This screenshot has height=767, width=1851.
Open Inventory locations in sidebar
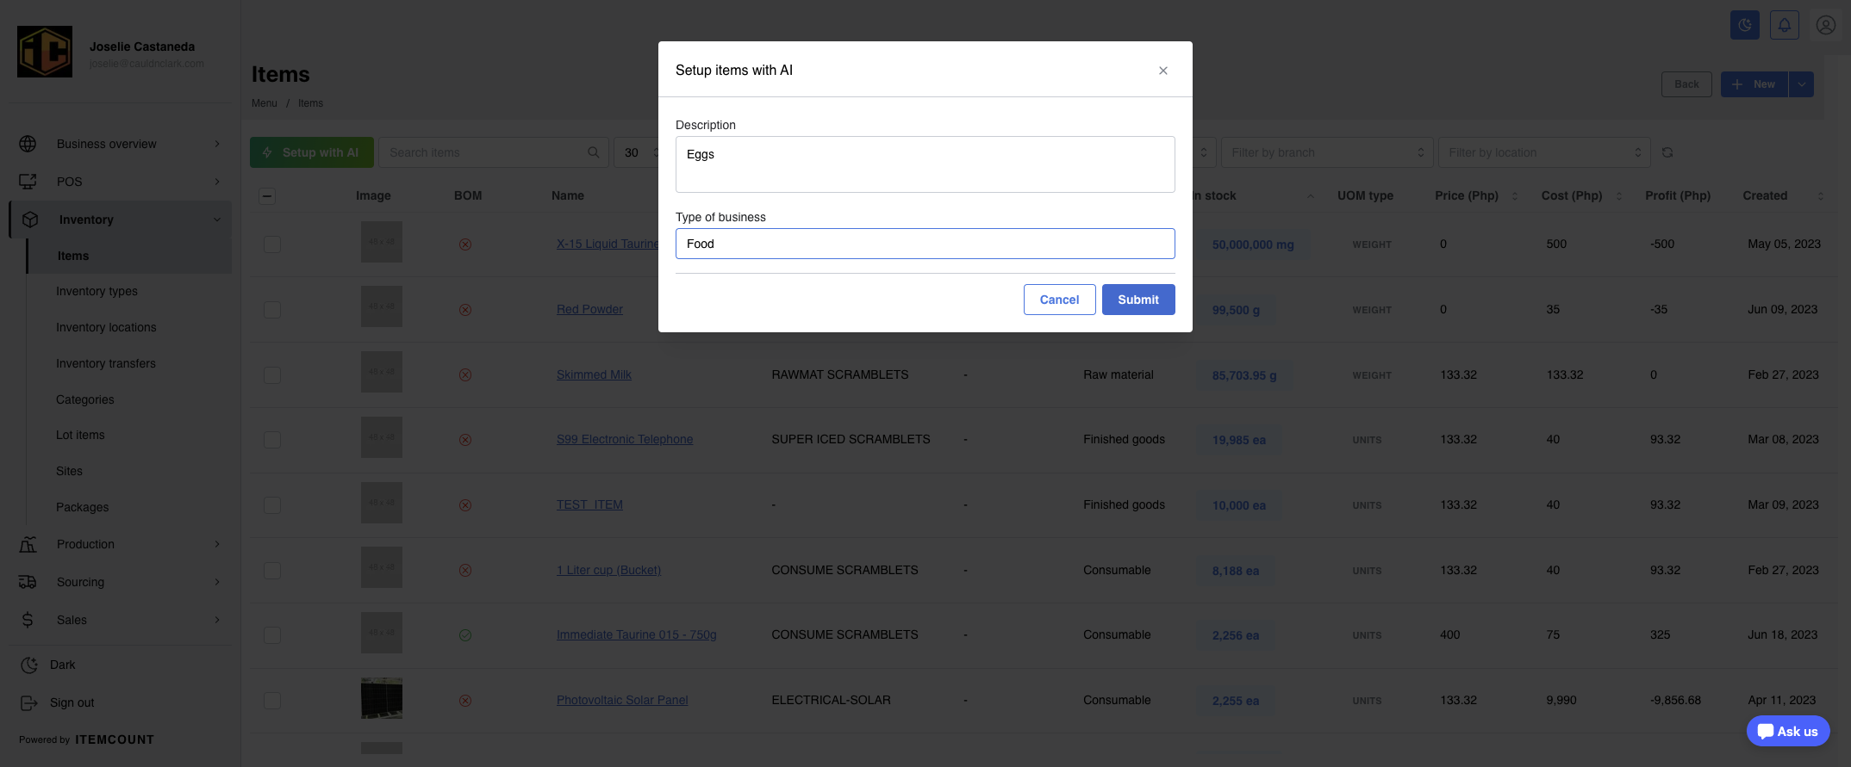tap(106, 327)
